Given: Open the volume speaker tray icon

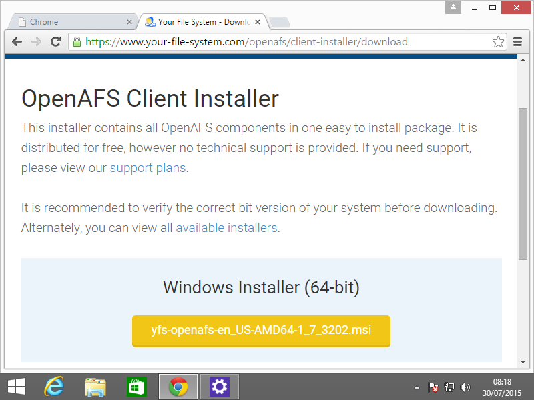Looking at the screenshot, I should pos(465,387).
